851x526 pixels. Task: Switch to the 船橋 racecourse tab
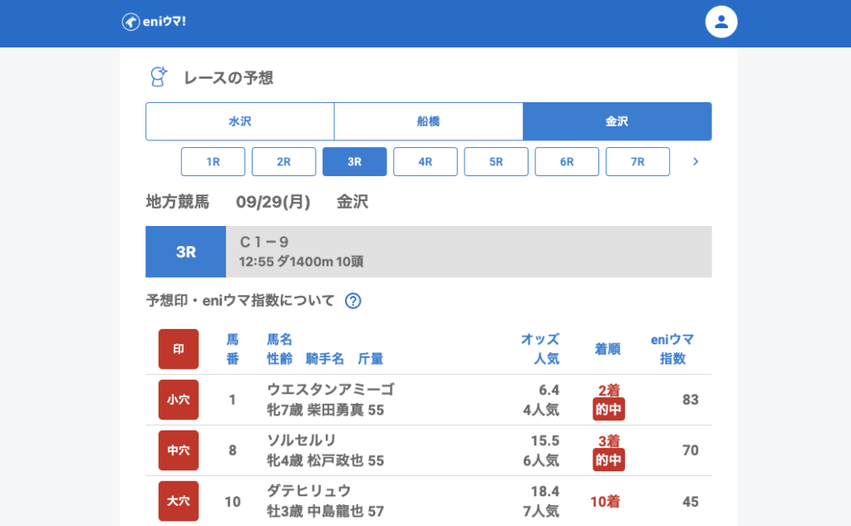tap(428, 121)
